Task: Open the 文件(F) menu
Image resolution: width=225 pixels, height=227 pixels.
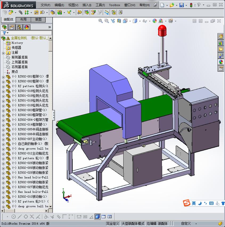Action: point(45,5)
